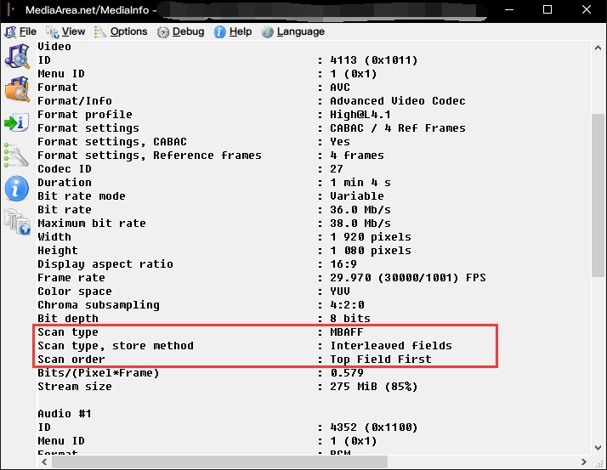Close the MediaInfo window
The height and width of the screenshot is (470, 607).
click(x=587, y=10)
